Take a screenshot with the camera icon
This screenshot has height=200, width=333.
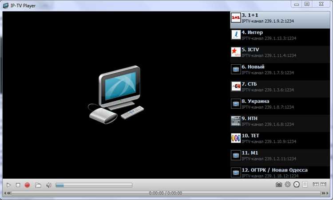click(279, 184)
